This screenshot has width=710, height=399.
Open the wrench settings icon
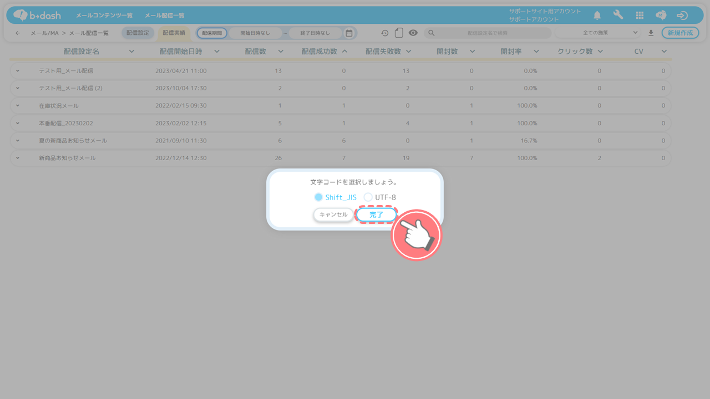[x=618, y=16]
